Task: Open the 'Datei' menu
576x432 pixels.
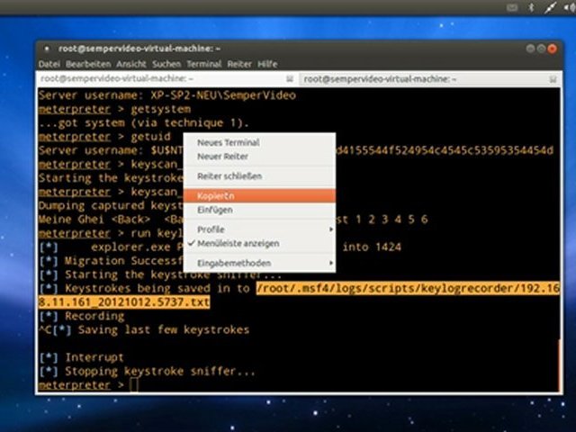Action: click(49, 64)
